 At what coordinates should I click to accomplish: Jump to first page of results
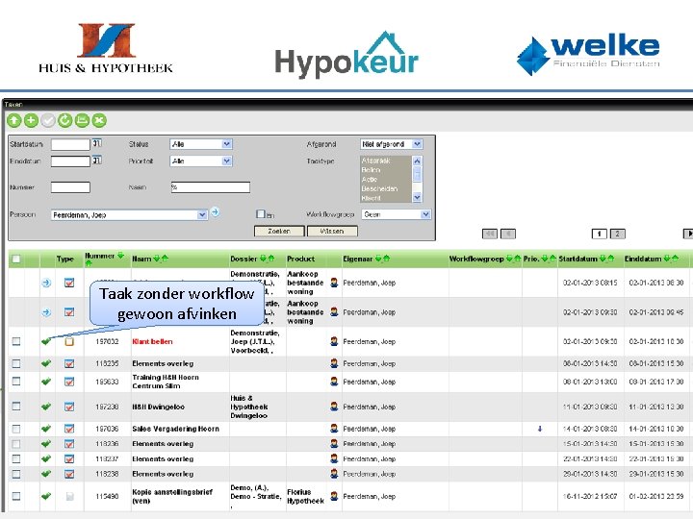[x=490, y=234]
